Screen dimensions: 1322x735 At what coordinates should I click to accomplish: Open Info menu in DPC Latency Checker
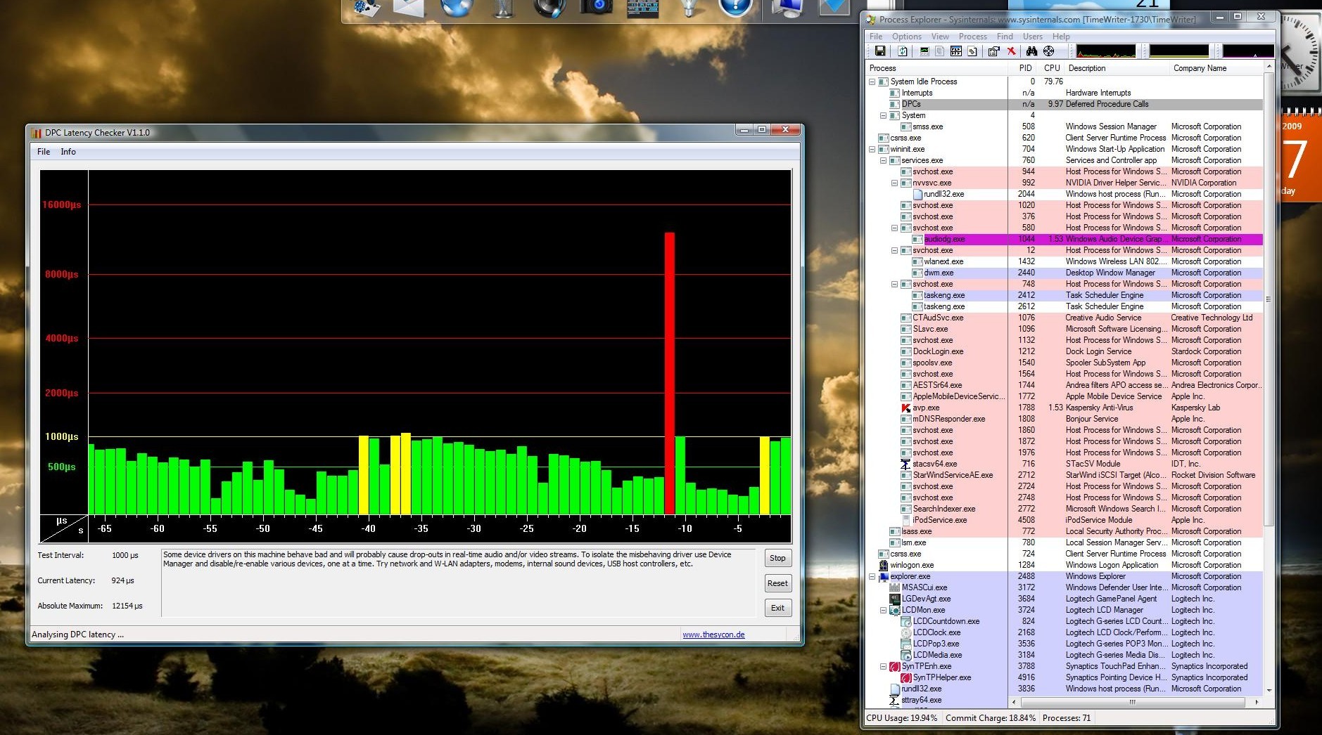point(68,152)
